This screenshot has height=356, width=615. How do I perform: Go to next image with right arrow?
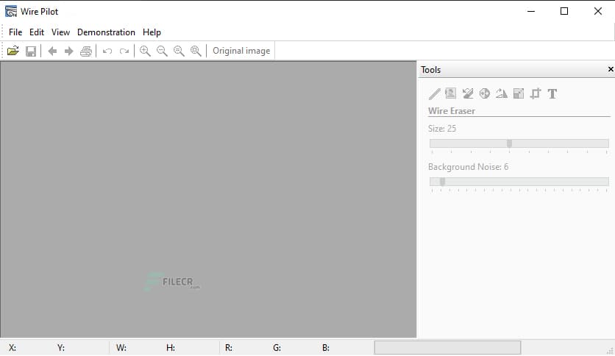click(x=68, y=51)
